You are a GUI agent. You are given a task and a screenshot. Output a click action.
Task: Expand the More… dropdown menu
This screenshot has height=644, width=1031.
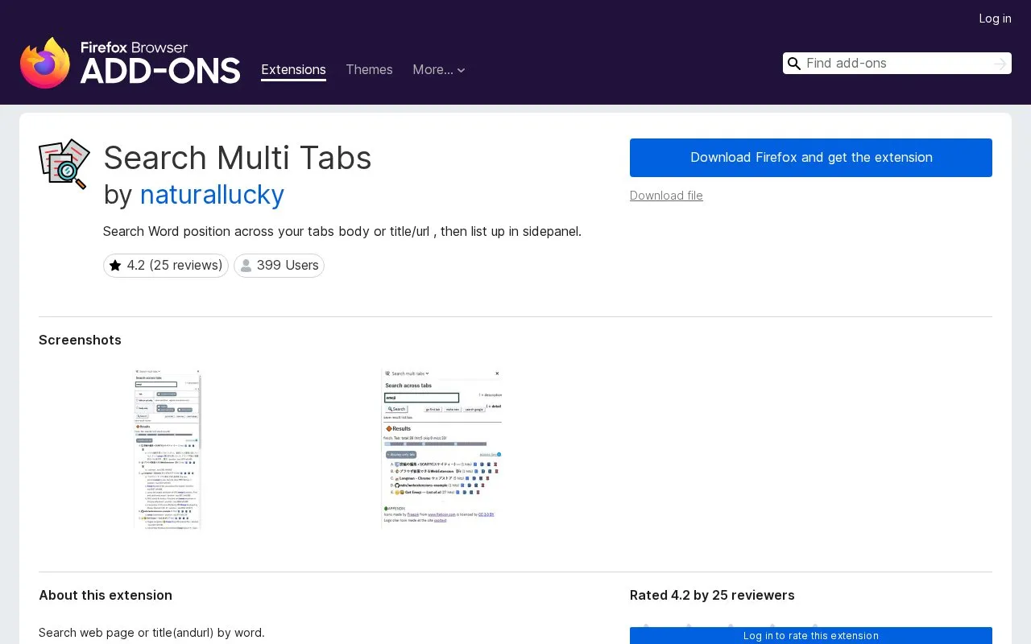point(439,70)
